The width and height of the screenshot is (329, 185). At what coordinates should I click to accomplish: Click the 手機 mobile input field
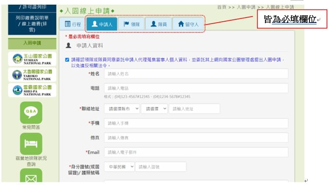point(196,123)
